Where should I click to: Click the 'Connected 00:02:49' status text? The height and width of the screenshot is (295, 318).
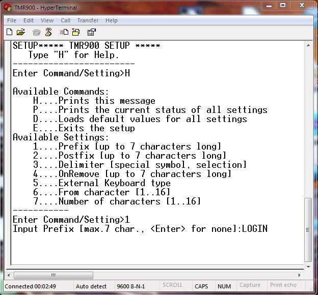[x=30, y=286]
